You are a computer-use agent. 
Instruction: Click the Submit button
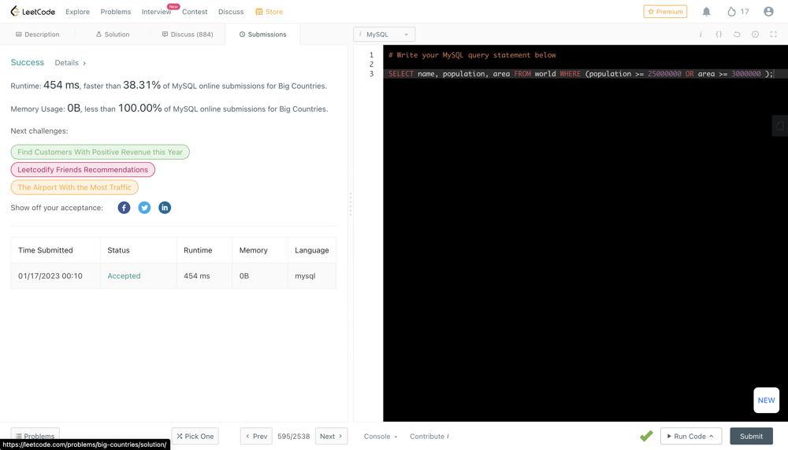[750, 437]
